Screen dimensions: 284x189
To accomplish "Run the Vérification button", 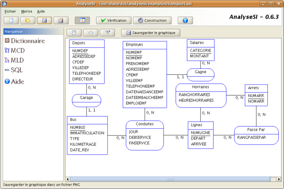I will tap(114, 20).
